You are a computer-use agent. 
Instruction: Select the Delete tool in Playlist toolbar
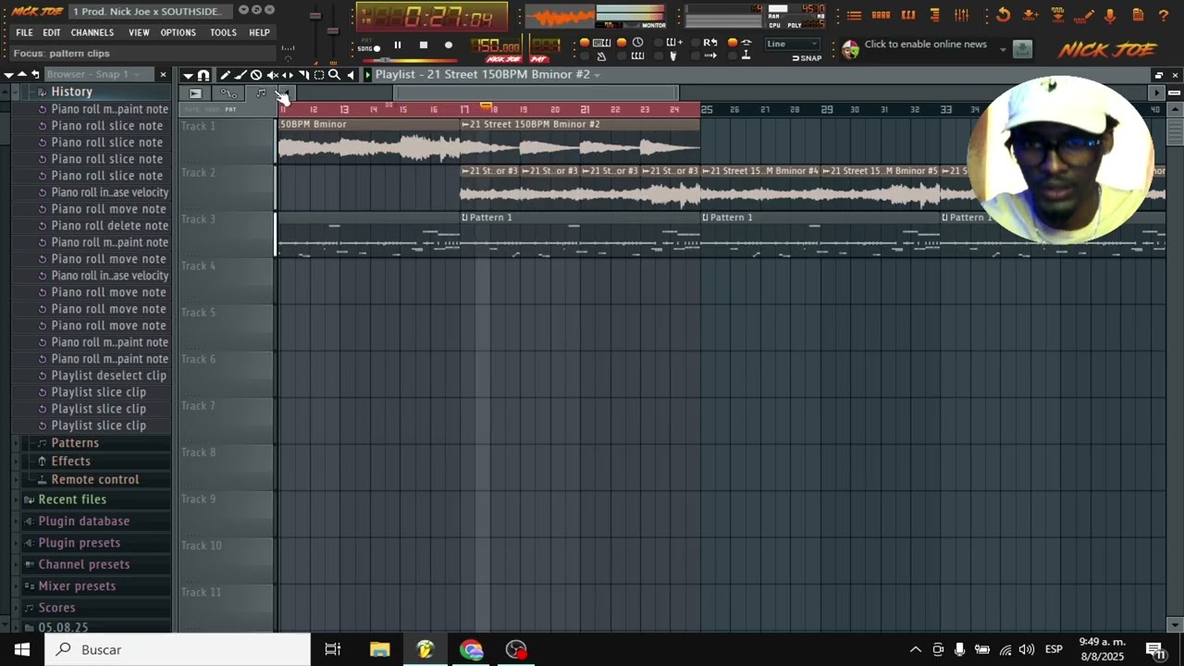coord(256,75)
